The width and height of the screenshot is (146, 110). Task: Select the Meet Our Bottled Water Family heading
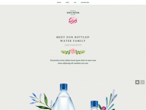(x=73, y=39)
